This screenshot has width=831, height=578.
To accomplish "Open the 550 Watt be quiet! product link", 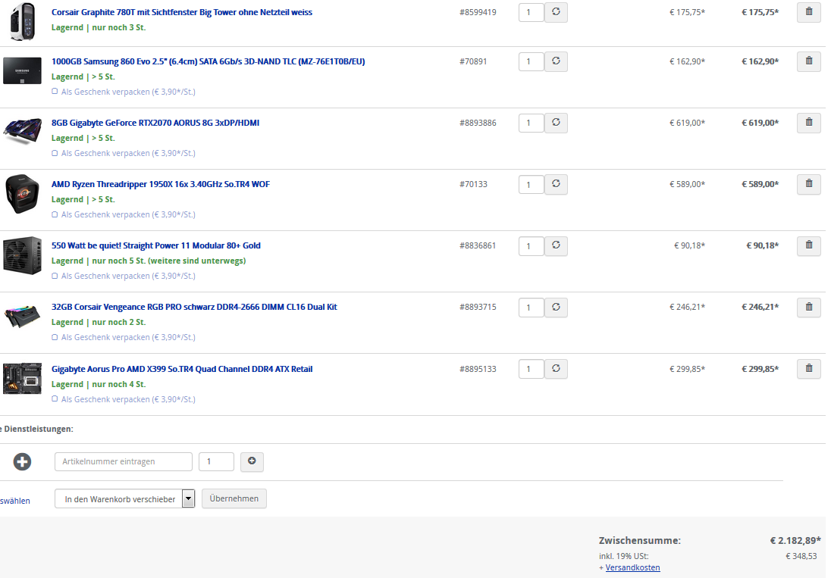I will point(156,245).
